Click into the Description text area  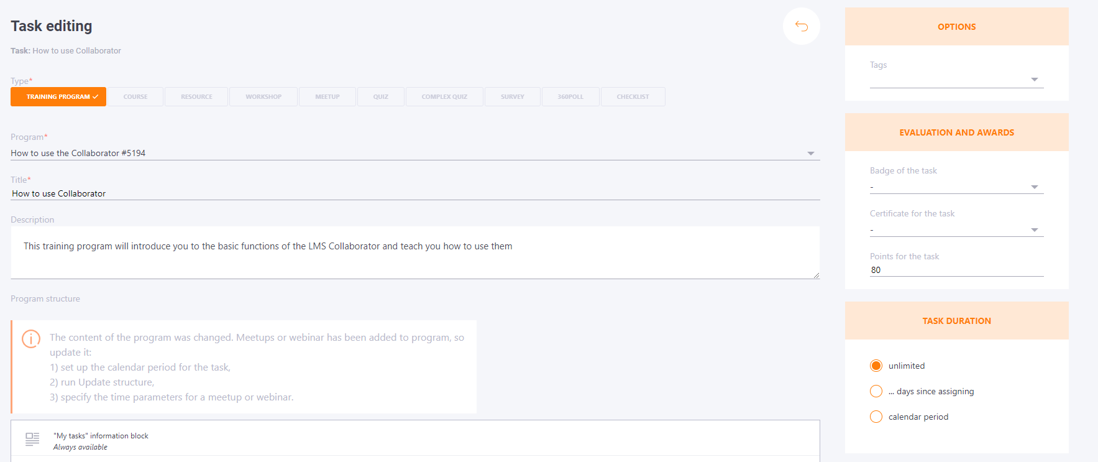click(x=415, y=252)
